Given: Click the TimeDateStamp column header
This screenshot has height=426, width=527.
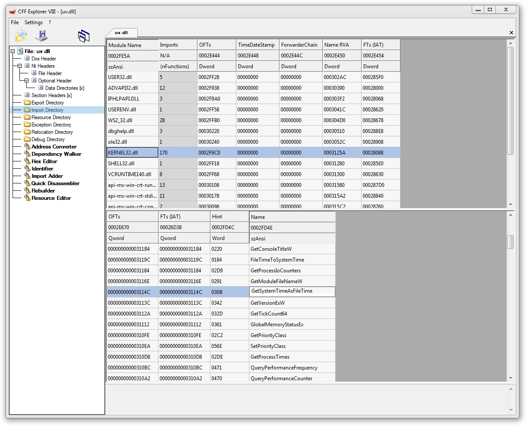Looking at the screenshot, I should pyautogui.click(x=257, y=45).
